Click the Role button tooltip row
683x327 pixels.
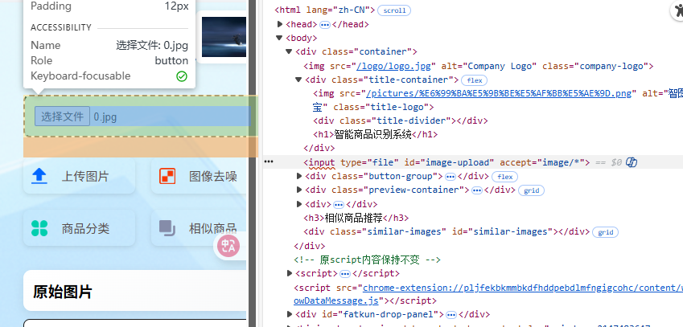(109, 60)
